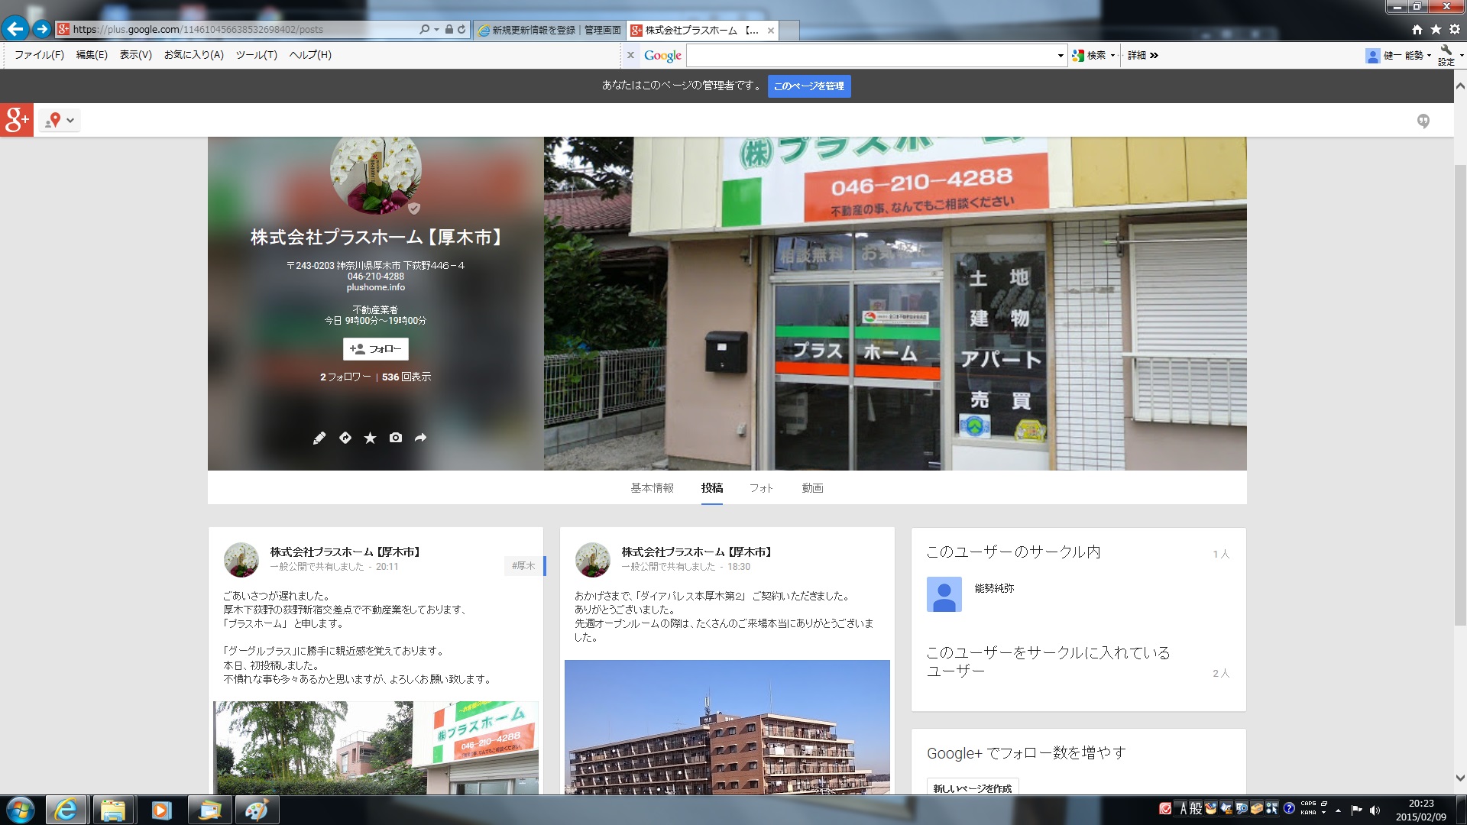The width and height of the screenshot is (1467, 825).
Task: Click the verified badge on profile photo
Action: point(414,209)
